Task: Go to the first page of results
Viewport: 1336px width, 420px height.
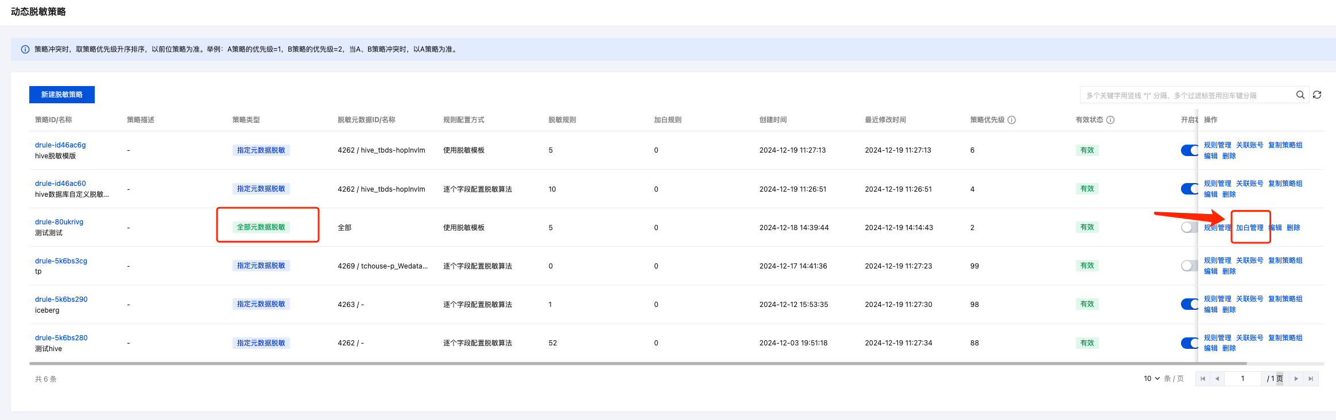Action: [x=1203, y=379]
